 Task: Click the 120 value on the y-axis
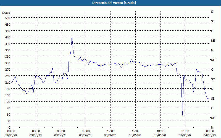[x=8, y=102]
